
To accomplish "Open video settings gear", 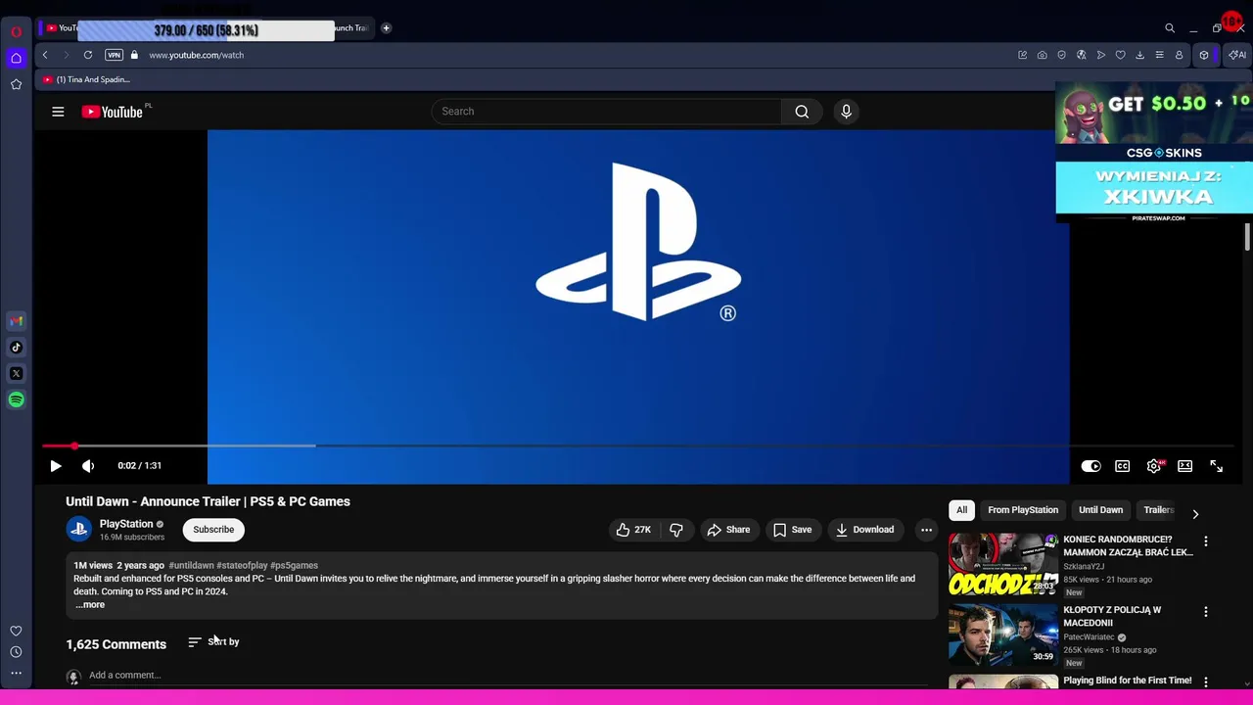I will (1154, 466).
